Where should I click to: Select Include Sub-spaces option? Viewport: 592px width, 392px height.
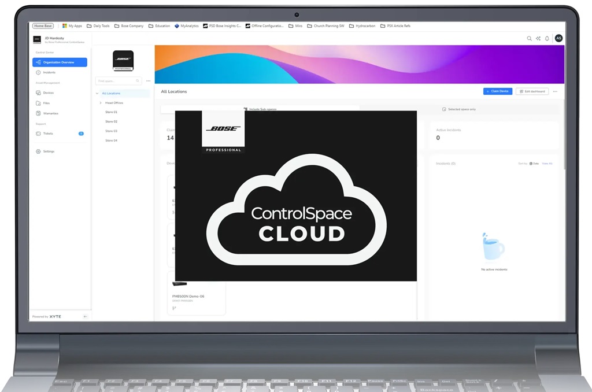(x=260, y=109)
